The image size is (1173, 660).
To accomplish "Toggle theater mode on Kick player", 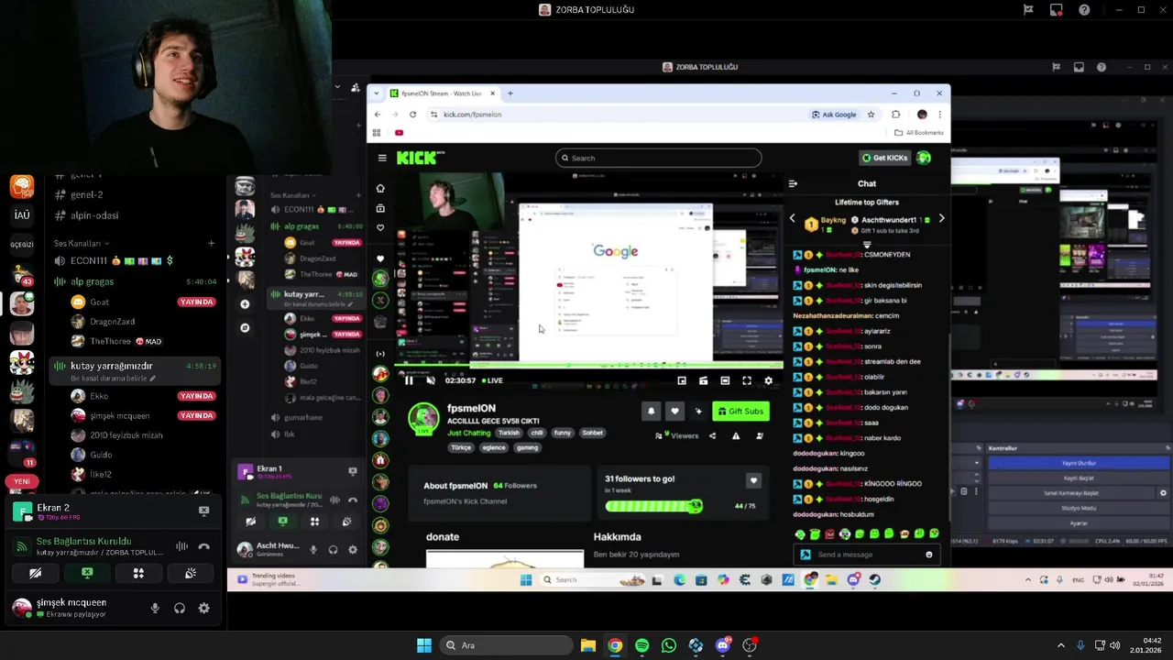I will pyautogui.click(x=725, y=380).
